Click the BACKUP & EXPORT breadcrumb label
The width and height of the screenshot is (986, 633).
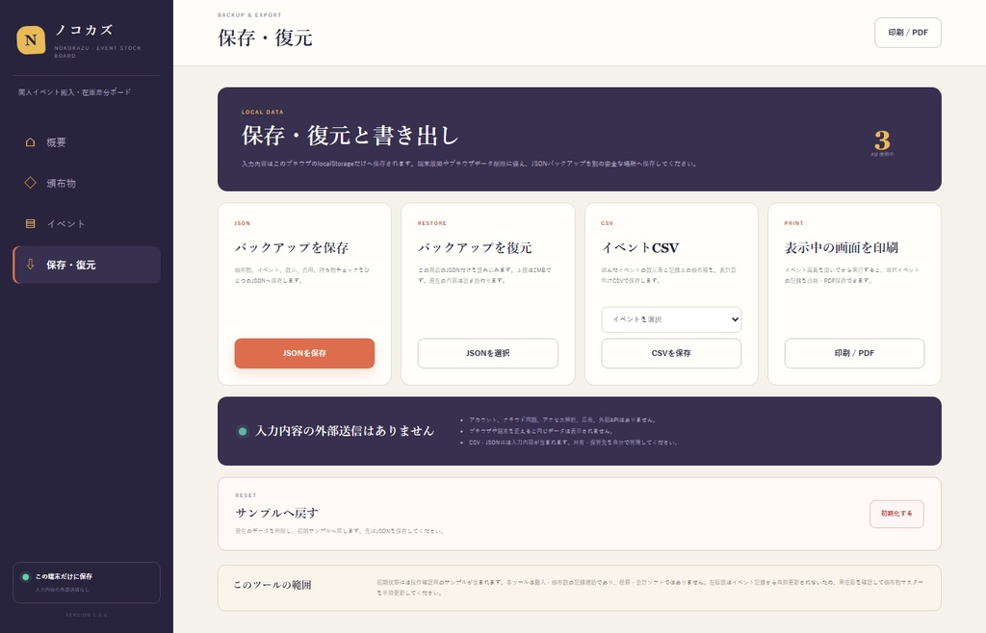(249, 14)
